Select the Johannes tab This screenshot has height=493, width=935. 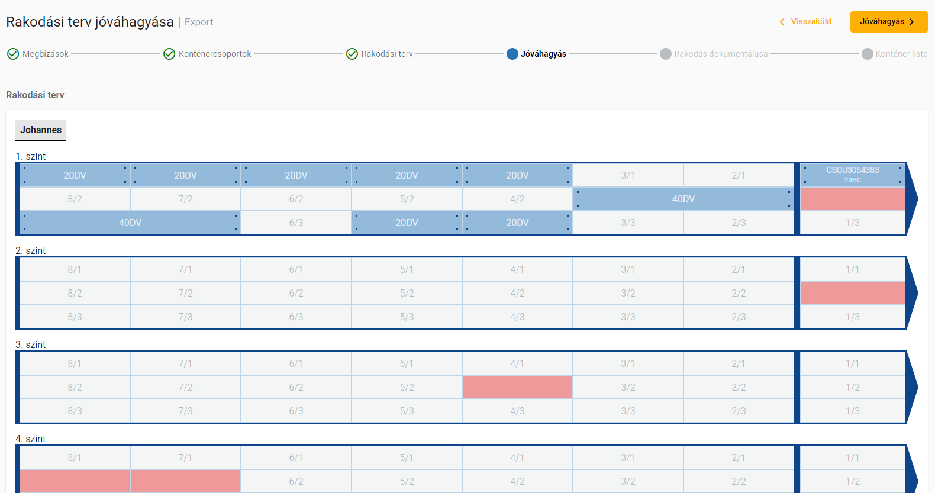tap(41, 130)
